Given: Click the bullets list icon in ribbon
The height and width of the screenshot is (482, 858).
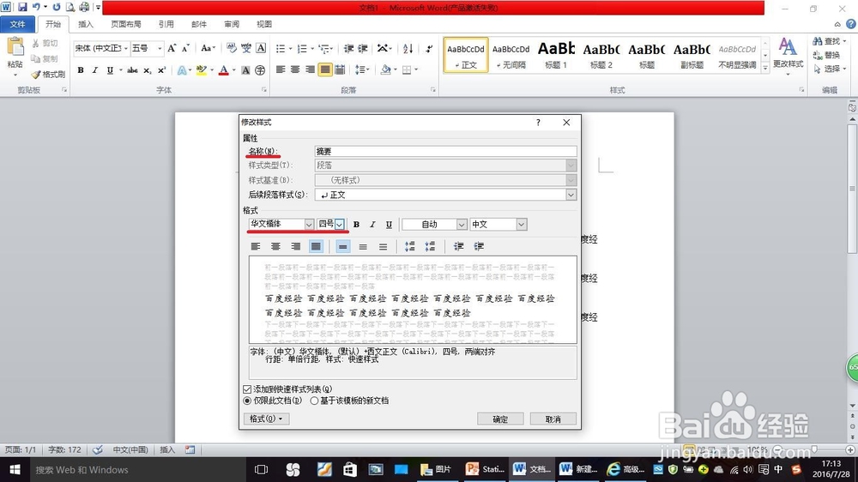Looking at the screenshot, I should pos(281,49).
